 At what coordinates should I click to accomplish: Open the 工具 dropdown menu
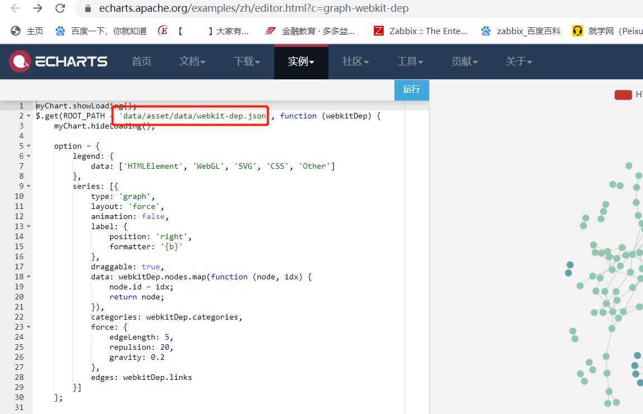tap(409, 61)
